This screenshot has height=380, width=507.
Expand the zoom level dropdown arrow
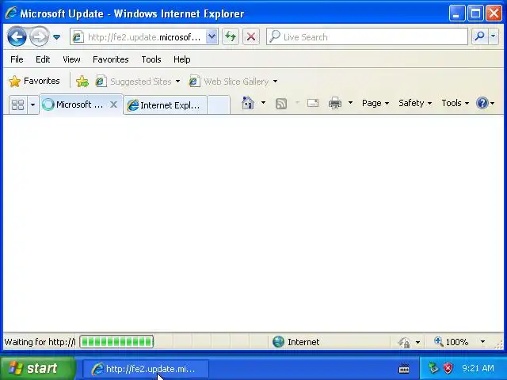(482, 341)
